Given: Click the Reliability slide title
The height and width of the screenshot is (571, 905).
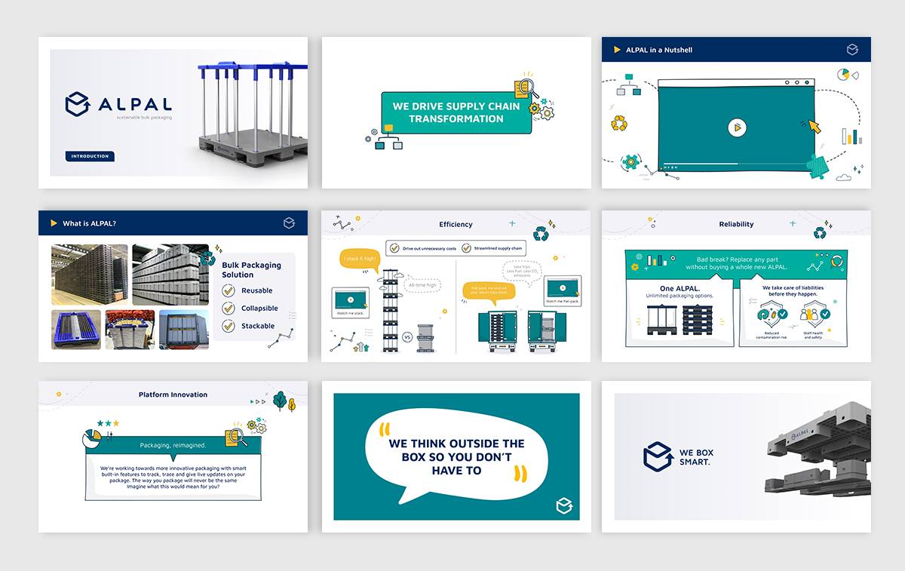Looking at the screenshot, I should pyautogui.click(x=736, y=224).
